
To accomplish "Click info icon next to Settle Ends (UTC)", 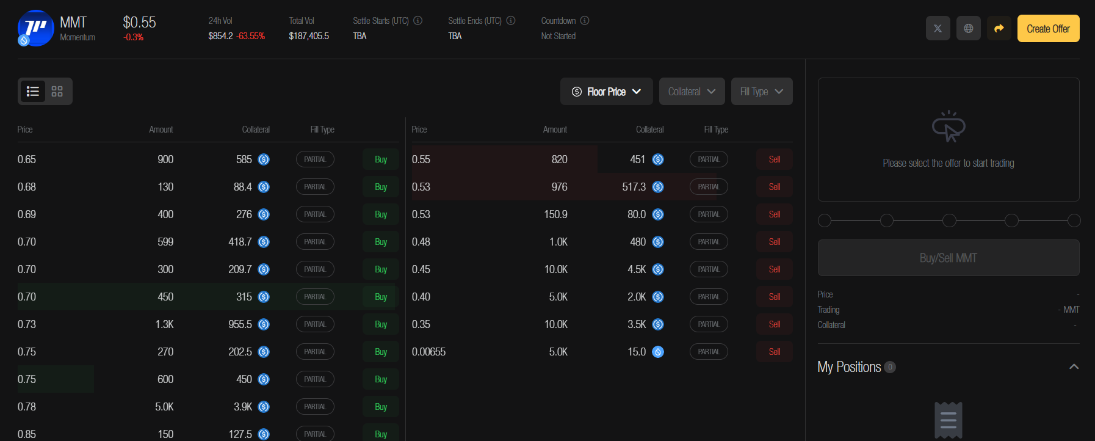I will click(x=511, y=20).
